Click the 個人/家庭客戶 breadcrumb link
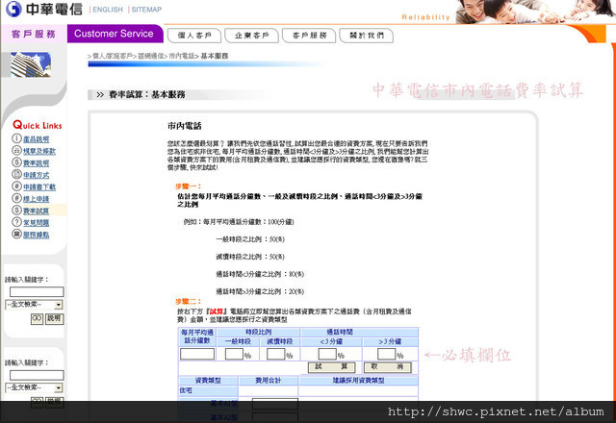 point(113,56)
